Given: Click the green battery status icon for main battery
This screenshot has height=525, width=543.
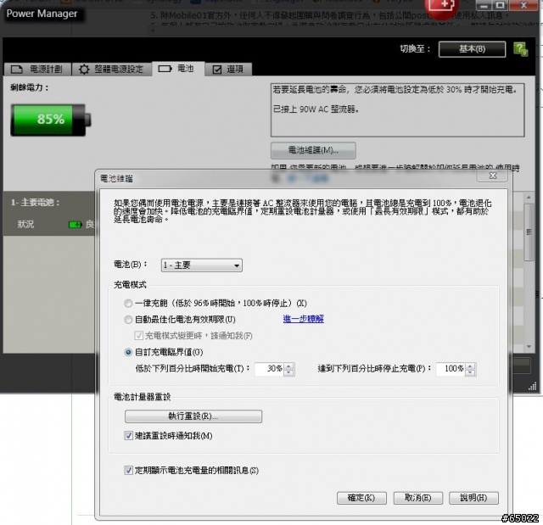Looking at the screenshot, I should 75,225.
